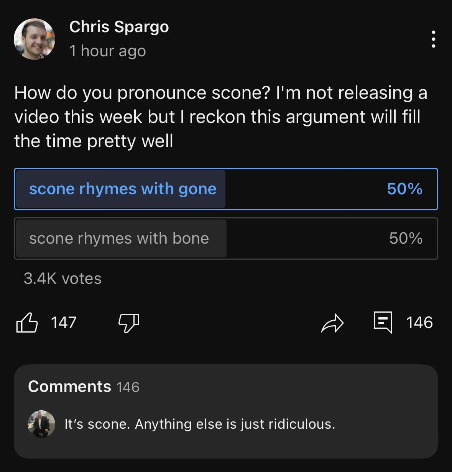452x472 pixels.
Task: Tap the 146 count in Comments header
Action: coord(128,387)
